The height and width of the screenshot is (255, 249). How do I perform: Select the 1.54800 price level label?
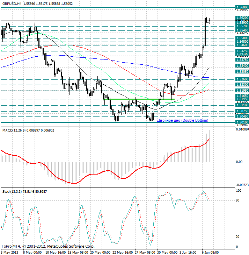[x=242, y=42]
